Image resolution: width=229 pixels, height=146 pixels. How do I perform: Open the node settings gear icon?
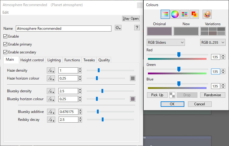click(118, 28)
